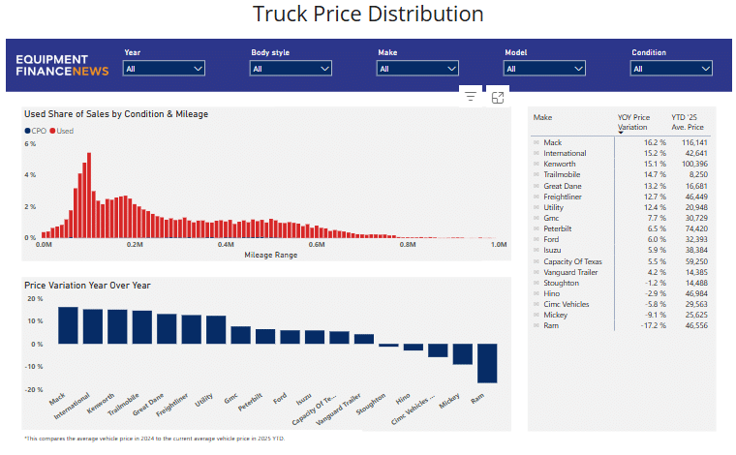Expand the Ram table row

[x=537, y=325]
